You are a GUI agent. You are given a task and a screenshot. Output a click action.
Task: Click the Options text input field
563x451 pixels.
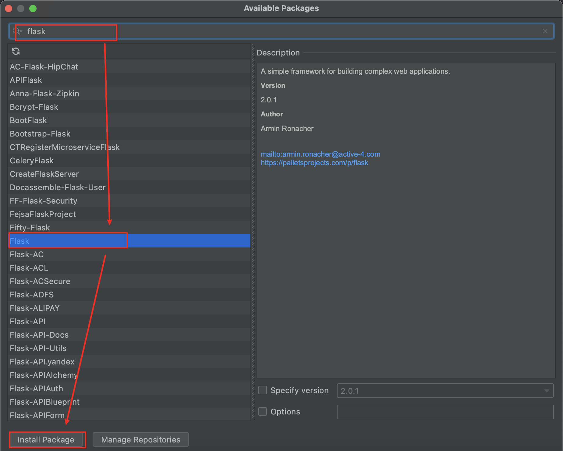445,412
